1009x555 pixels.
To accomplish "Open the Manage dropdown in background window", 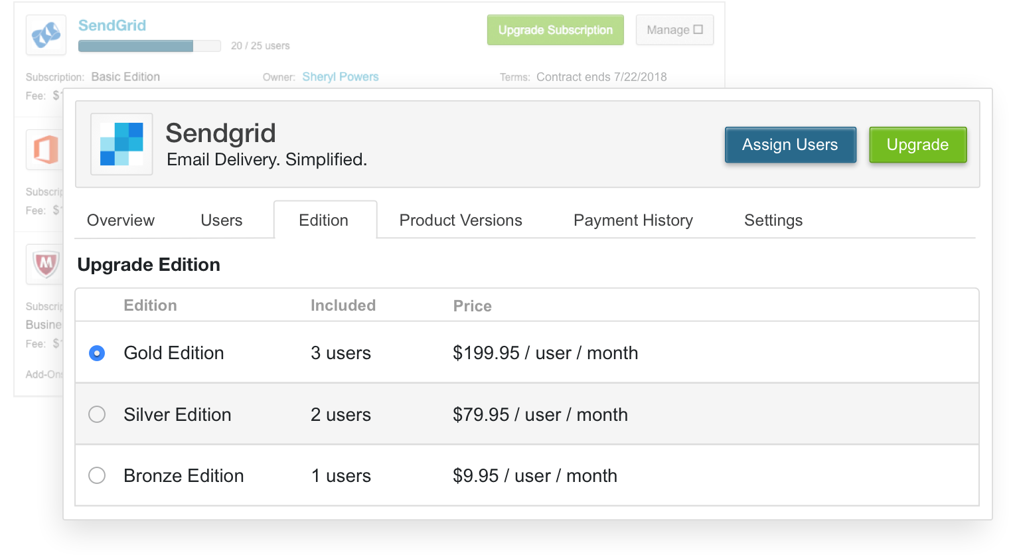I will tap(674, 30).
